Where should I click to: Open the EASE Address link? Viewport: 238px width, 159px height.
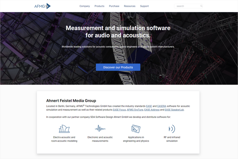click(152, 110)
